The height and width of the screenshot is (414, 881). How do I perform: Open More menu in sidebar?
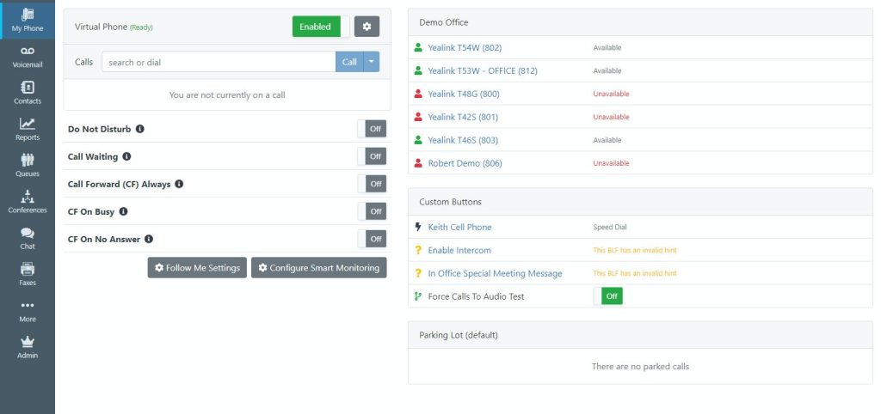(27, 311)
